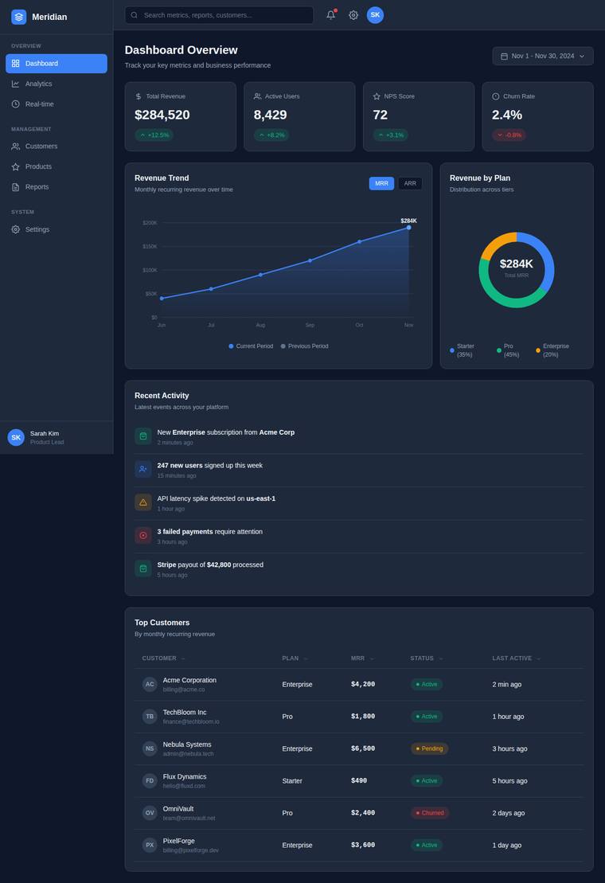Click the Products star icon in sidebar

click(x=16, y=166)
